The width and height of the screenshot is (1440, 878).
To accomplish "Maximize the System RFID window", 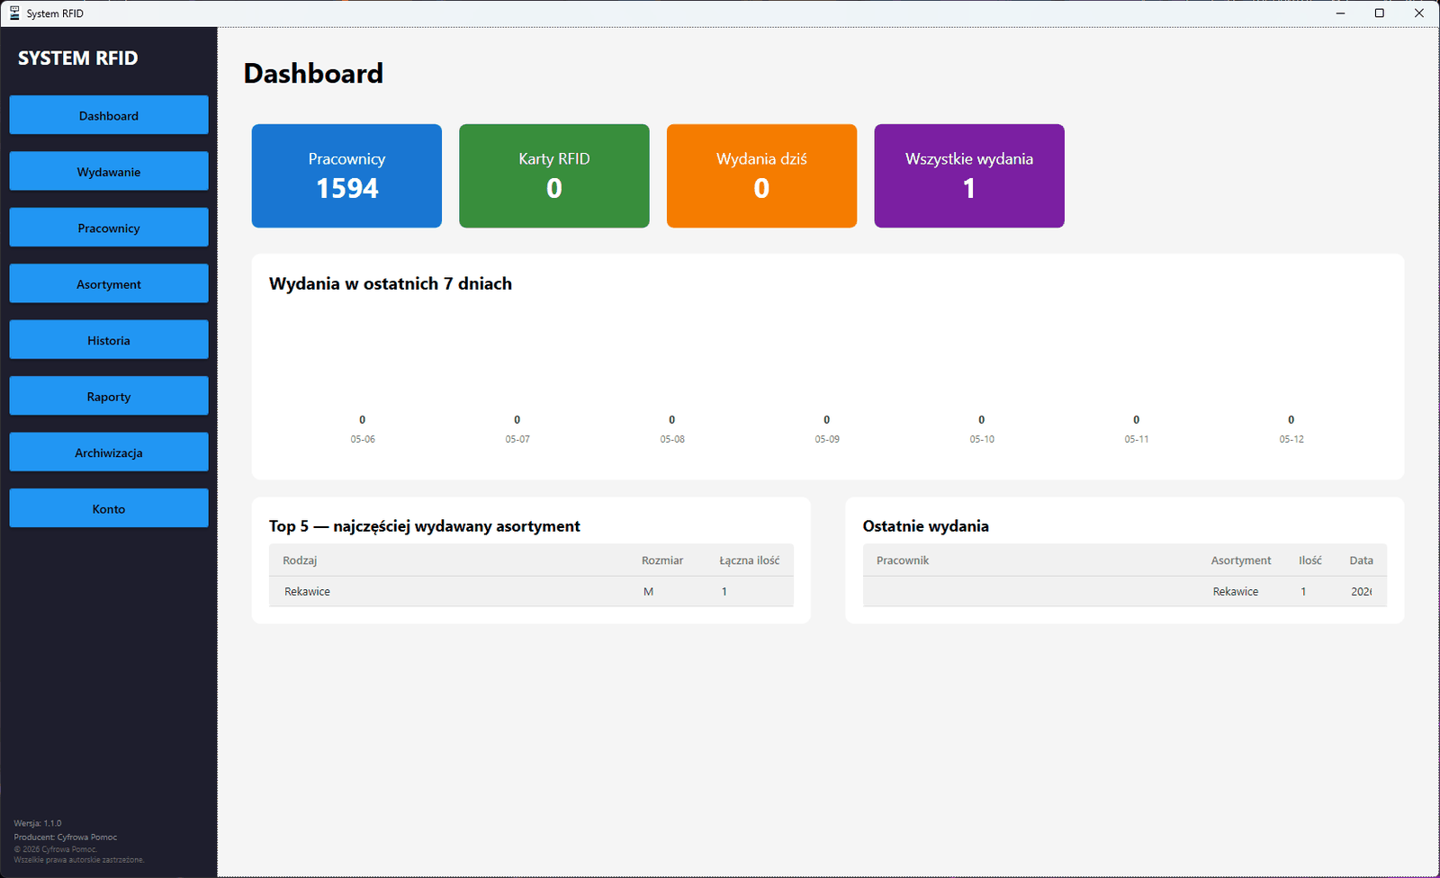I will 1380,13.
